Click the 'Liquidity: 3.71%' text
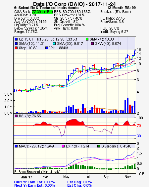Screen dimensions: 149x187 point(26,25)
